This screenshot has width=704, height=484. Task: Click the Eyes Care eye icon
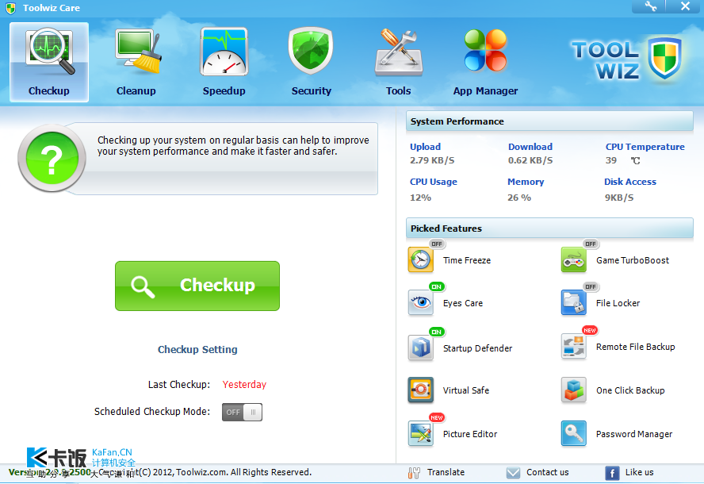click(x=421, y=302)
